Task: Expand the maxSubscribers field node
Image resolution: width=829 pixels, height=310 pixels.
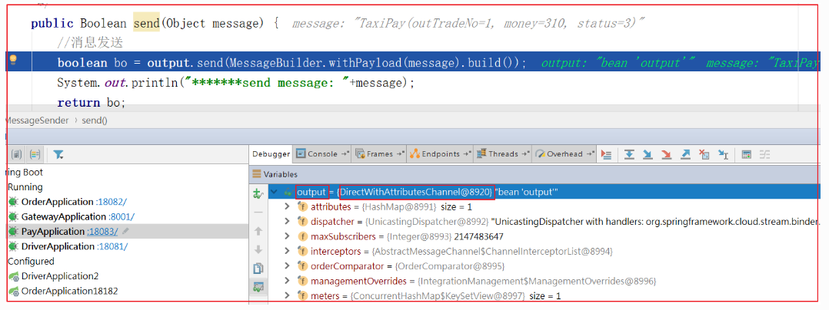Action: click(x=288, y=236)
